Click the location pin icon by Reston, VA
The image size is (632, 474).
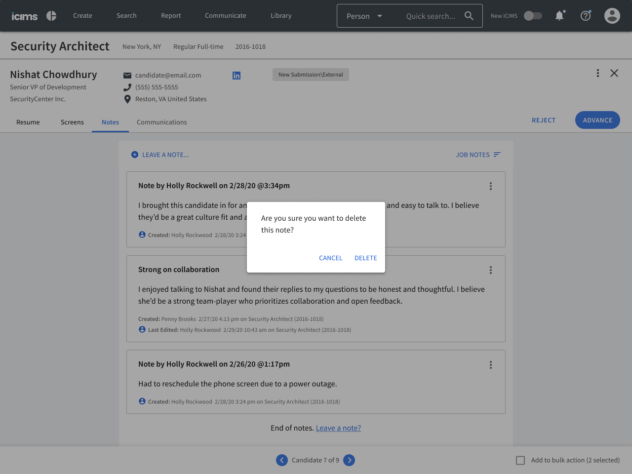tap(127, 99)
